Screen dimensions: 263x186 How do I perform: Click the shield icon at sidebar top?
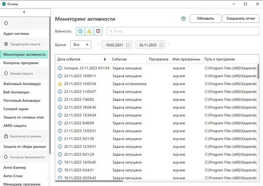click(x=6, y=23)
